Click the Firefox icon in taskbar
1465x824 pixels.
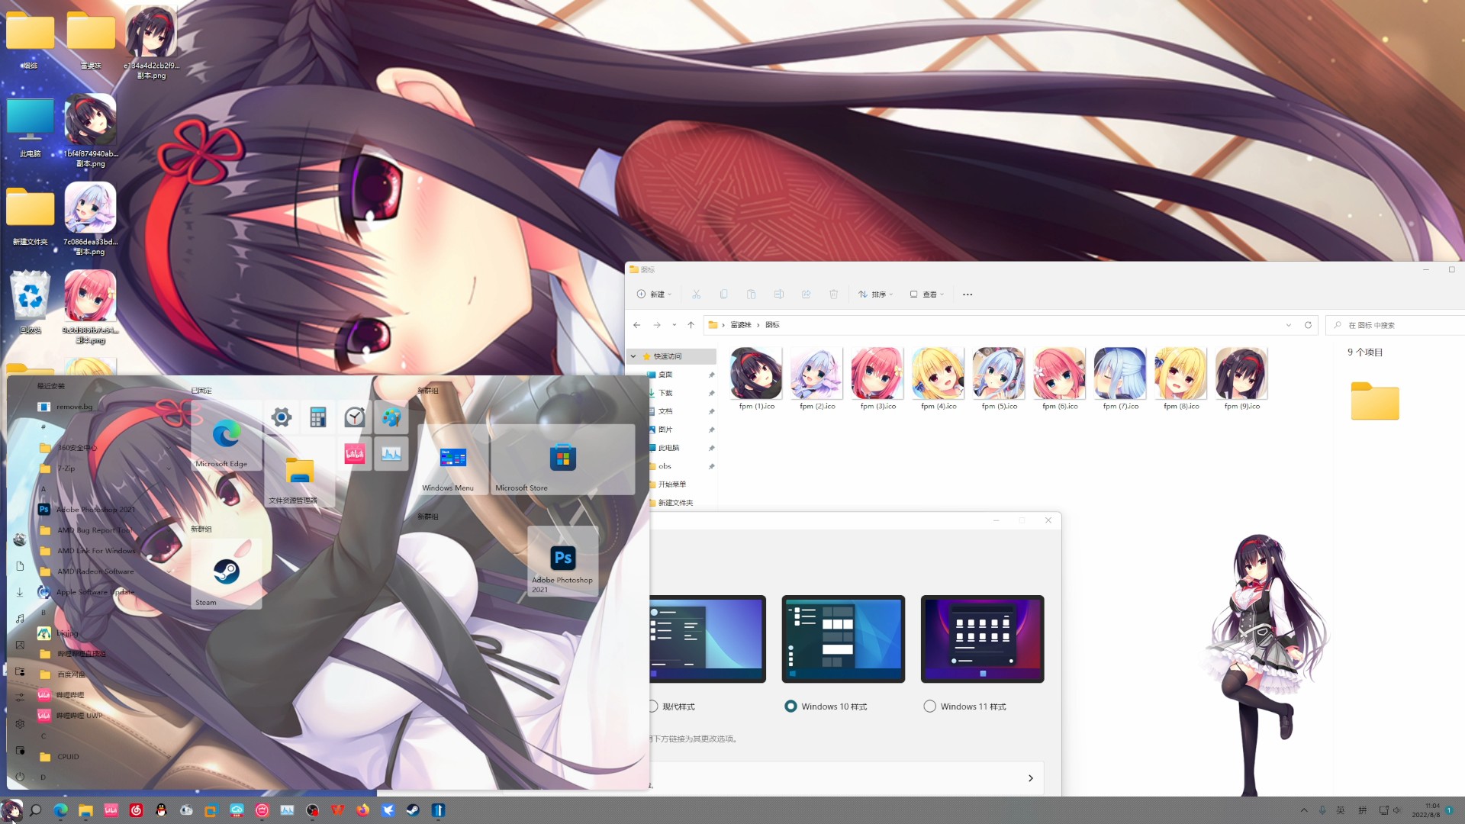(x=362, y=810)
